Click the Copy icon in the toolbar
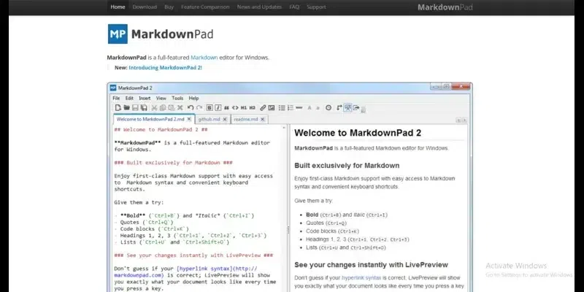This screenshot has height=292, width=584. pyautogui.click(x=163, y=107)
